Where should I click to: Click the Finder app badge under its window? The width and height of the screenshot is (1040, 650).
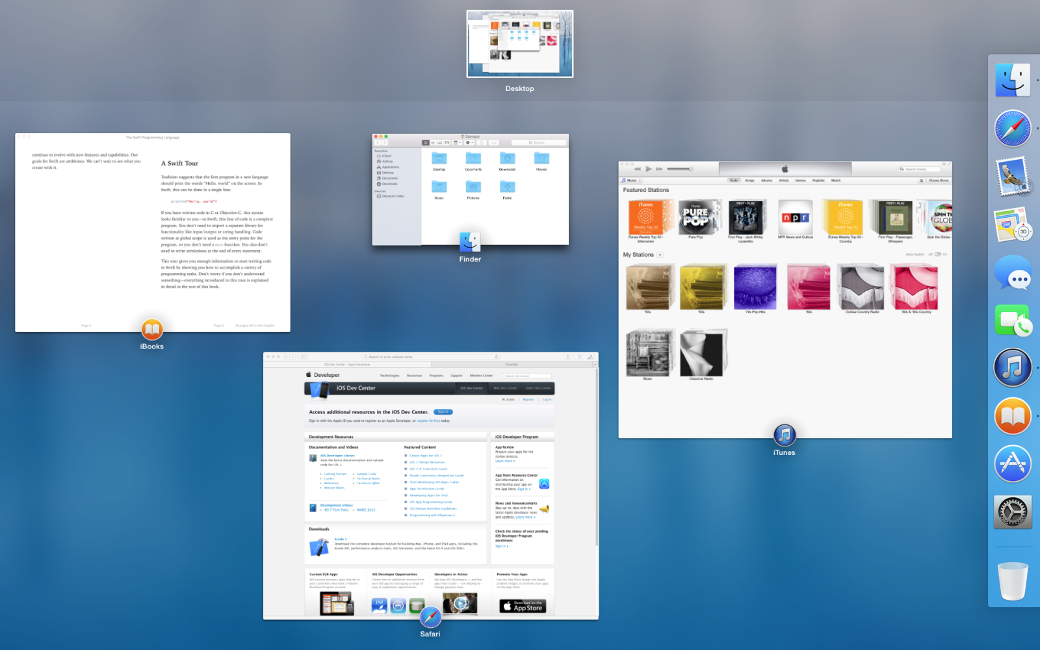470,242
